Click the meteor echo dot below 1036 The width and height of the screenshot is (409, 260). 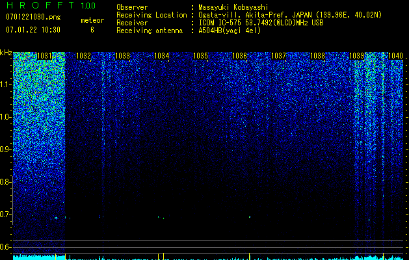pos(250,217)
